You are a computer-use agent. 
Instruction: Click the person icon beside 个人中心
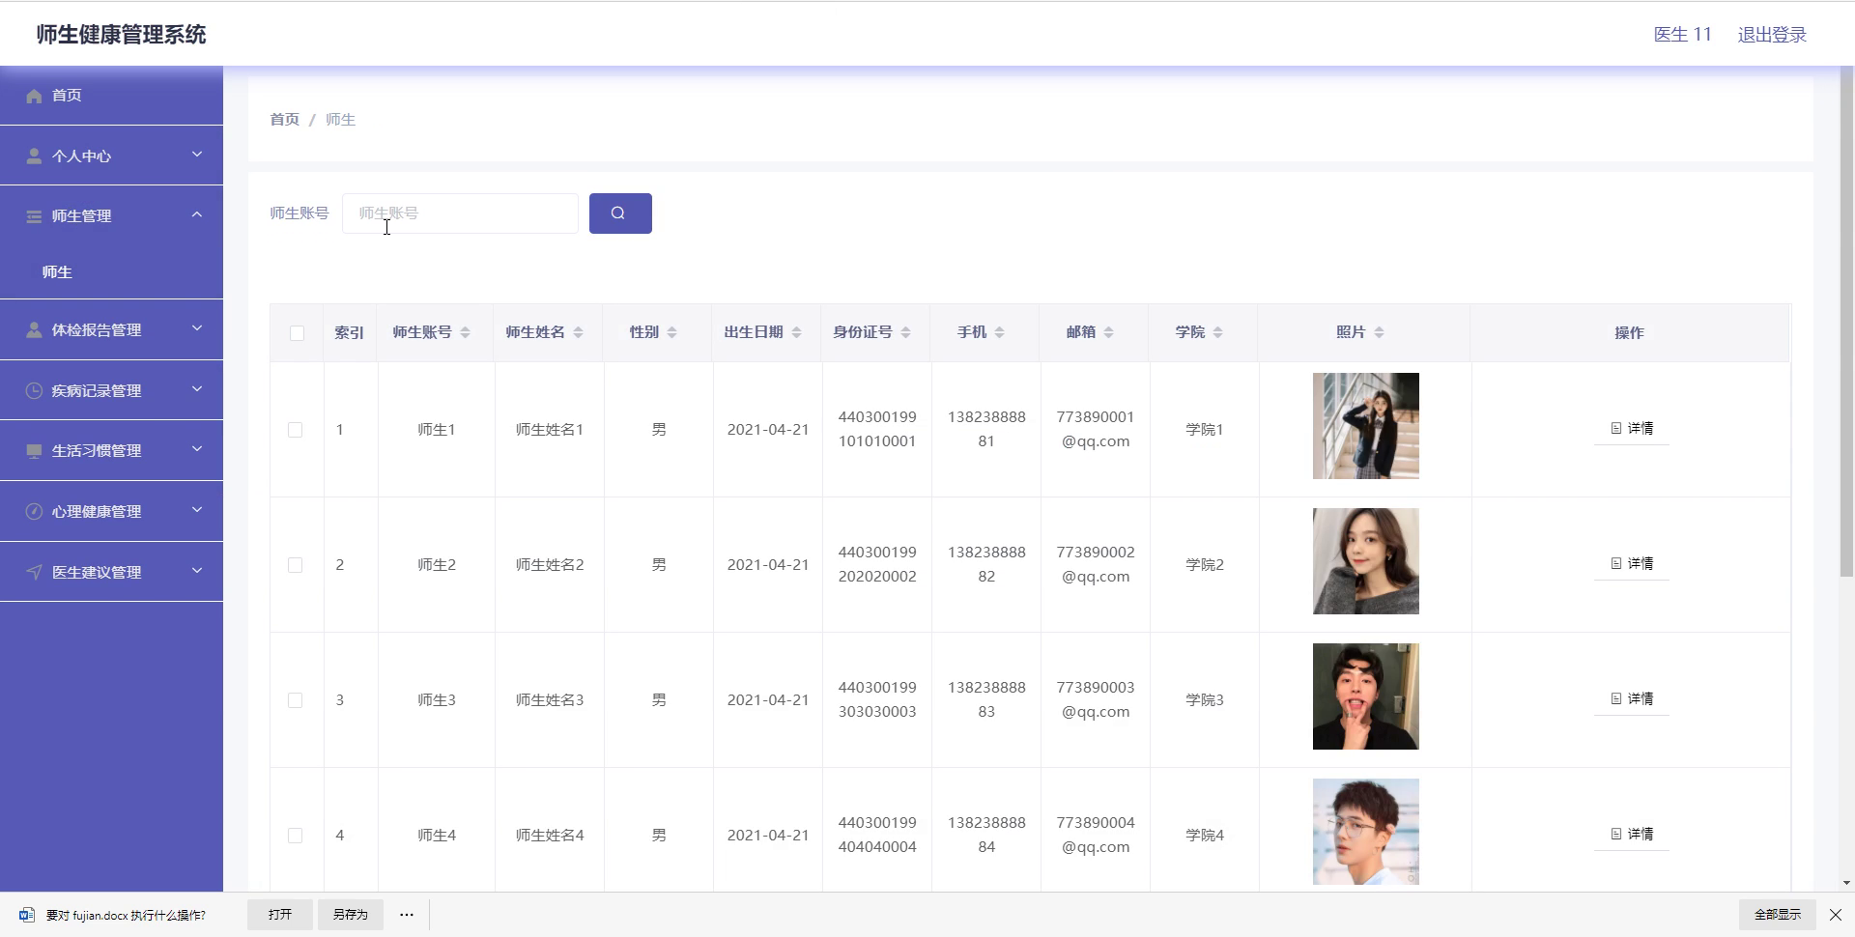click(x=34, y=156)
